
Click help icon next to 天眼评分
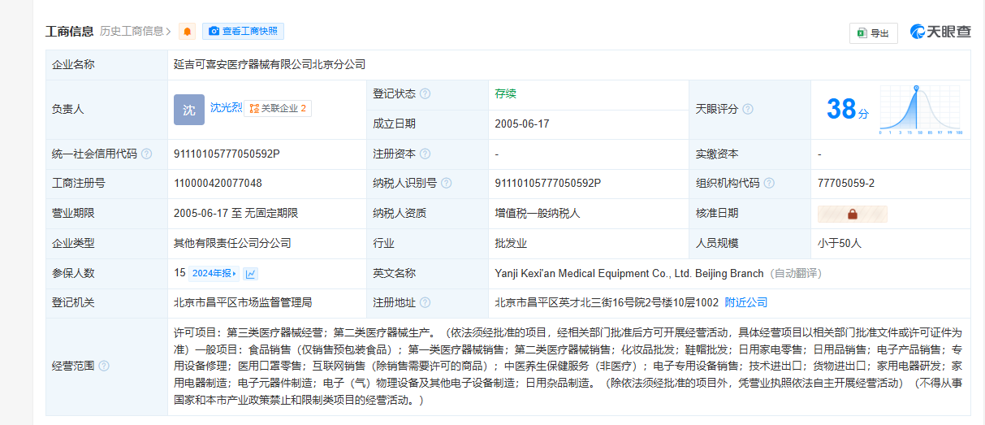coord(748,109)
